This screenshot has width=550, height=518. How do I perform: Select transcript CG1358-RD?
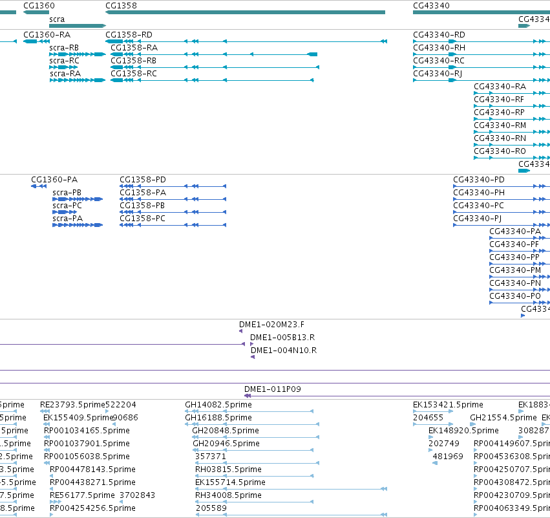click(x=129, y=35)
